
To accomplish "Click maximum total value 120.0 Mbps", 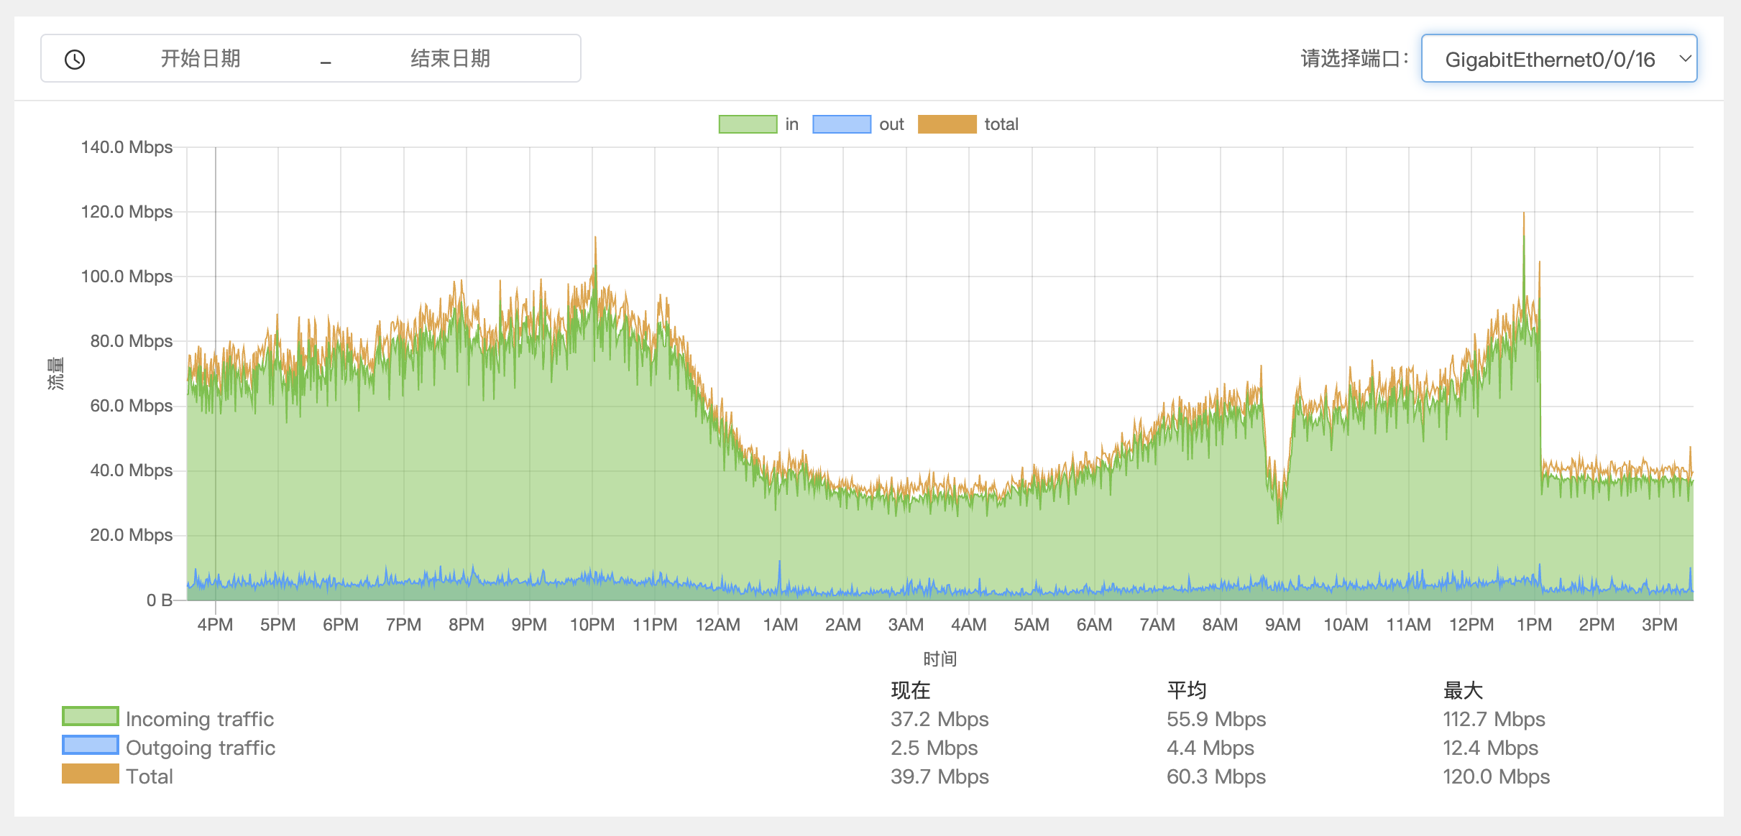I will tap(1496, 776).
